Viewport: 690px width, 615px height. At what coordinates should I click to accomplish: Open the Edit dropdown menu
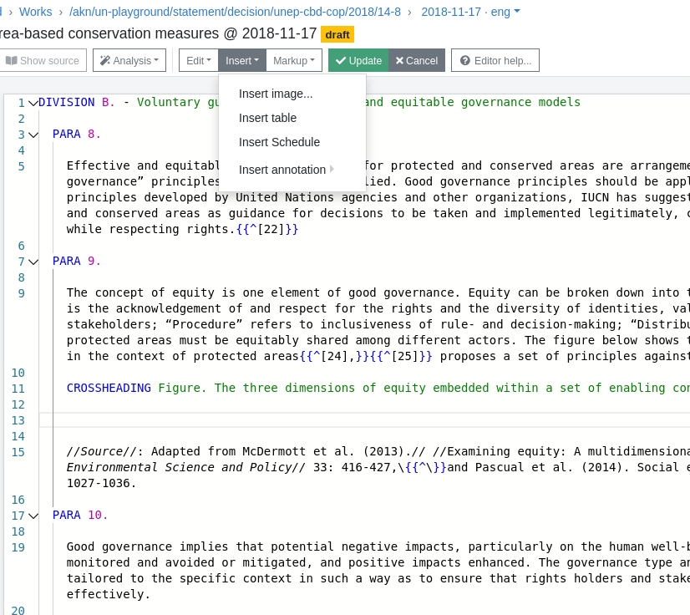coord(198,61)
